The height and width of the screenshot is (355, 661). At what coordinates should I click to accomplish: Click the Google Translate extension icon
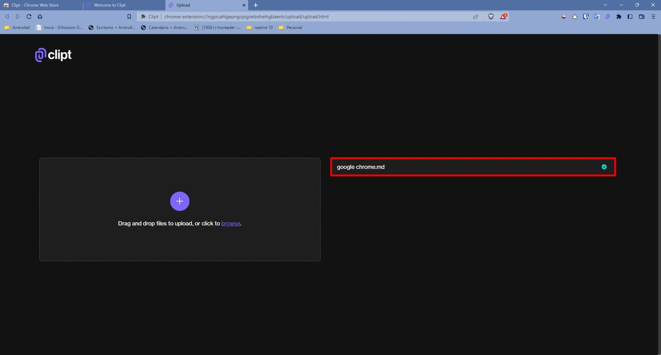click(x=597, y=17)
